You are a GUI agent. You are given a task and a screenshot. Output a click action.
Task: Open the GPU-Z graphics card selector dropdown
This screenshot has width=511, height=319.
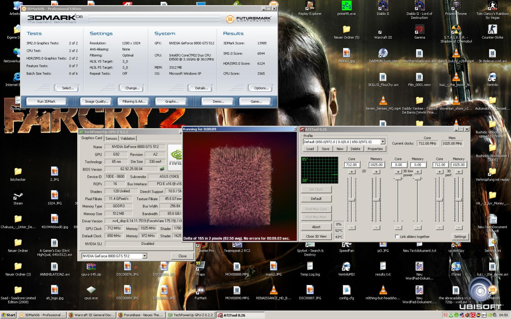[x=145, y=256]
